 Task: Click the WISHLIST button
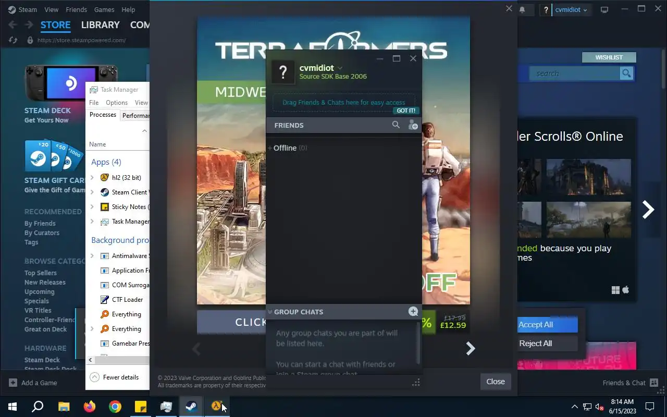609,57
